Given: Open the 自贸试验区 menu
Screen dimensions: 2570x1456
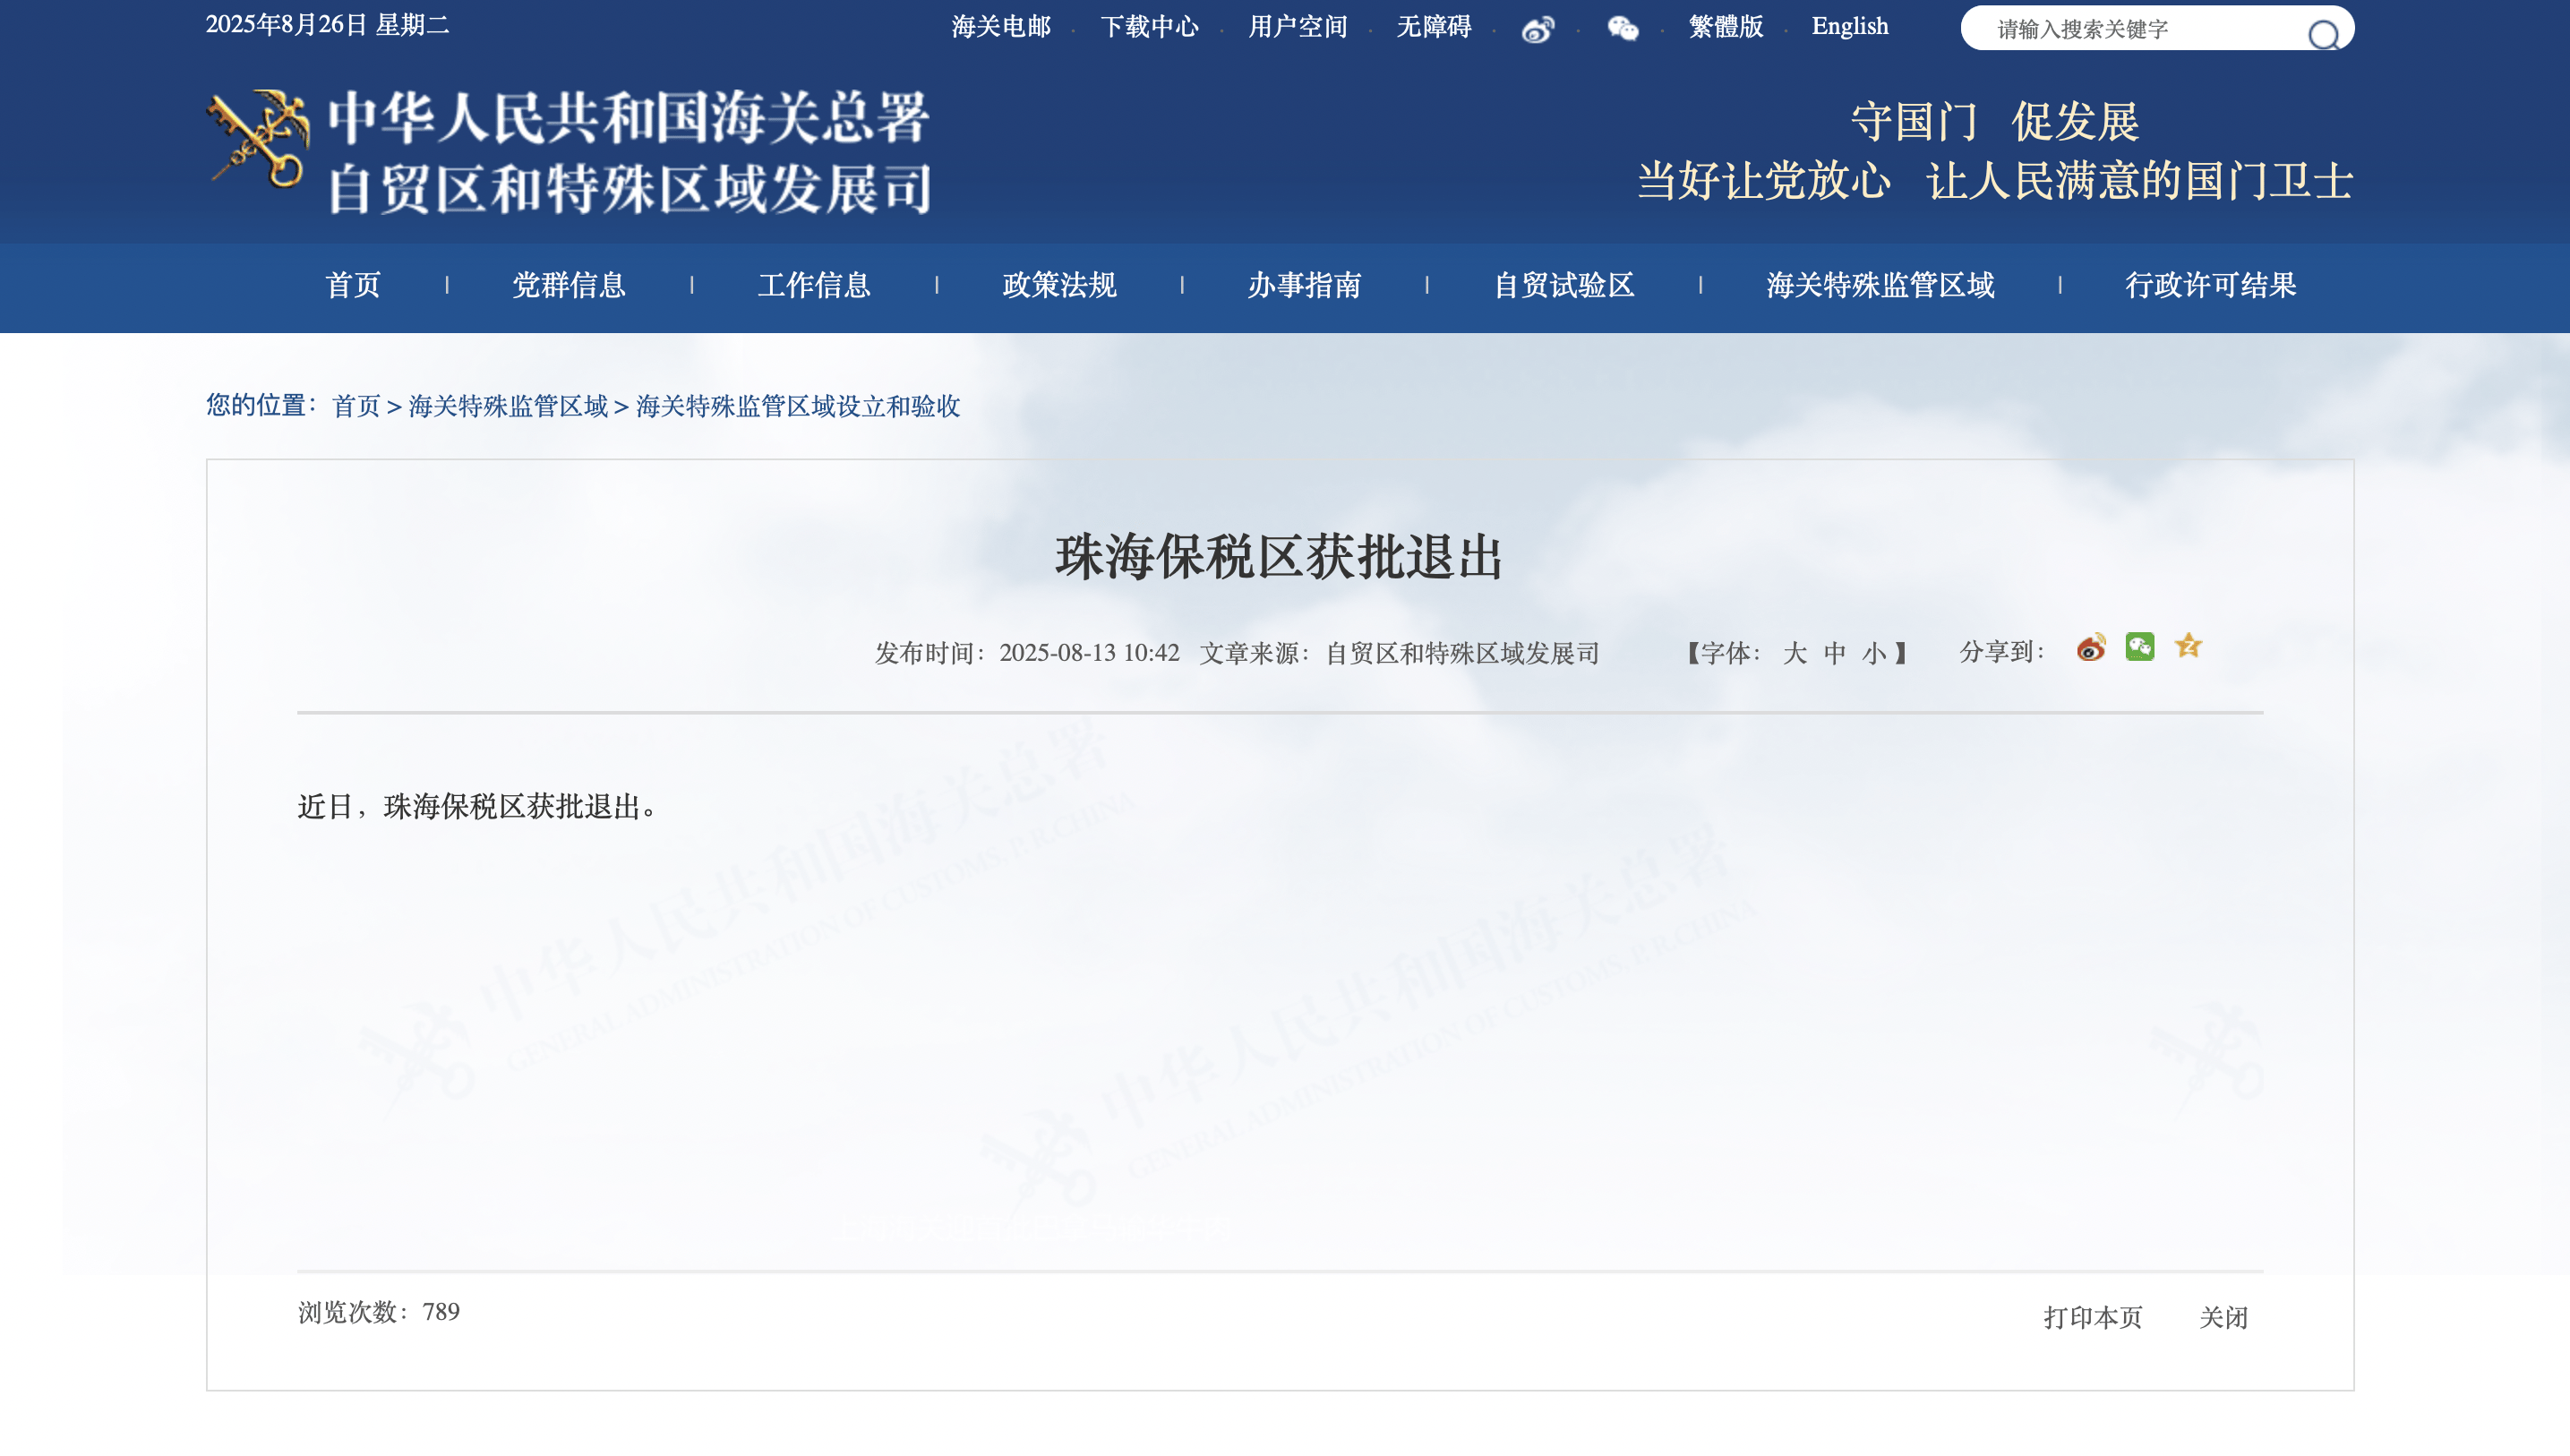Looking at the screenshot, I should [1562, 286].
